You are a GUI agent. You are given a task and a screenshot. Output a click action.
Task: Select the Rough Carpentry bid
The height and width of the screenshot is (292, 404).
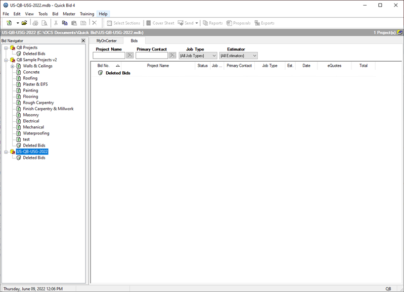tap(38, 103)
